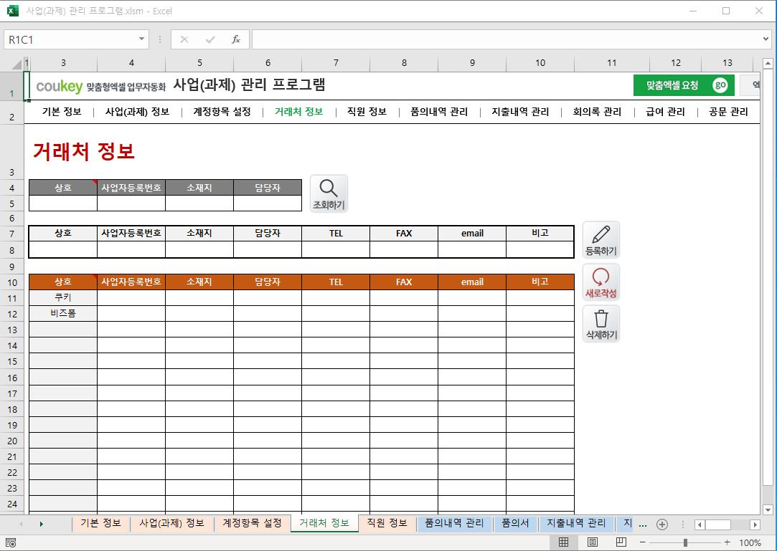
Task: Click vertical scrollbar up arrow
Action: 768,63
